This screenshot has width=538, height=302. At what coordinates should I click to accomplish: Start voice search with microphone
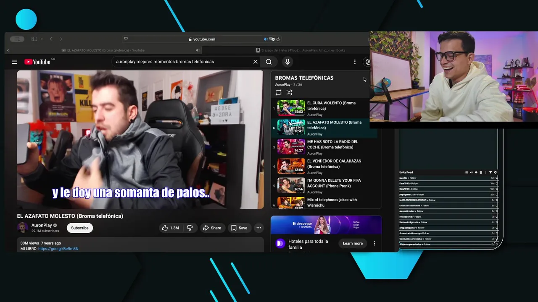(287, 62)
